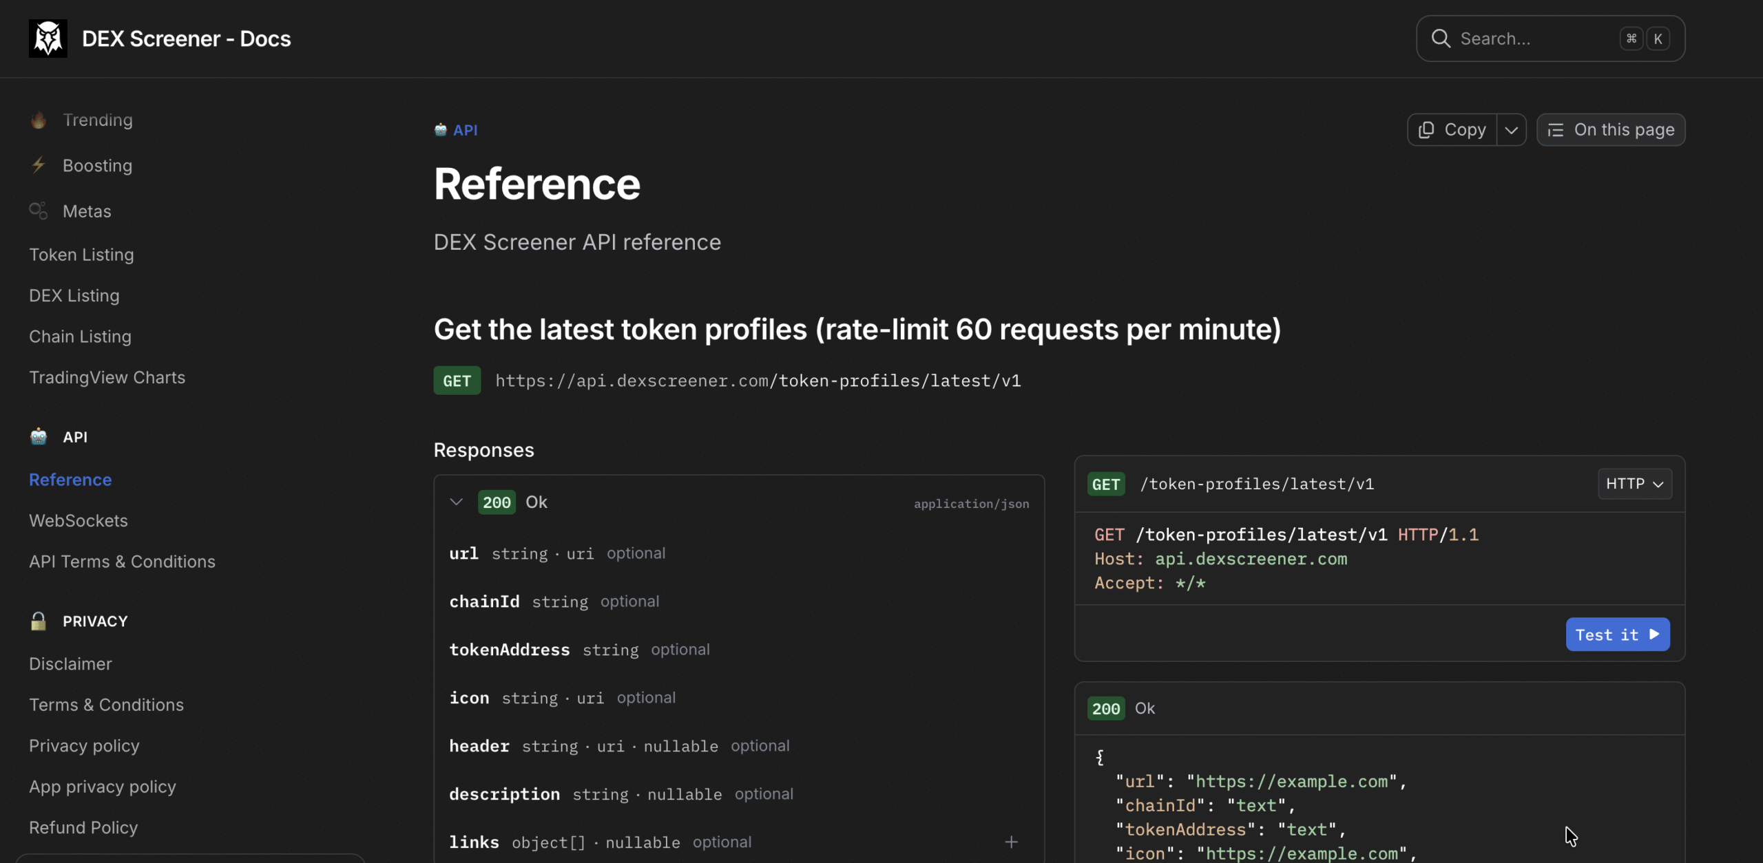1763x863 pixels.
Task: Click the green GET badge near endpoint URL
Action: click(x=457, y=381)
